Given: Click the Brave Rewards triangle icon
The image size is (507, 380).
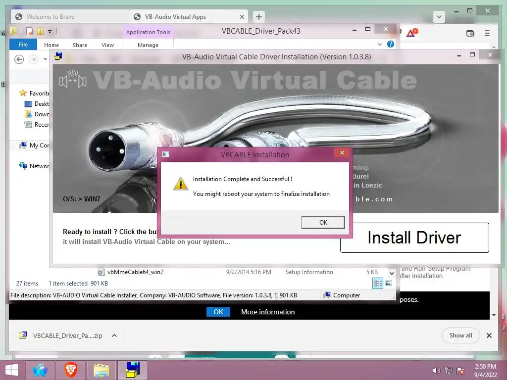Looking at the screenshot, I should 411,33.
